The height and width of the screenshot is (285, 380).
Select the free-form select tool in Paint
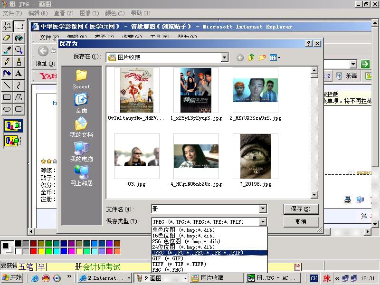click(7, 26)
